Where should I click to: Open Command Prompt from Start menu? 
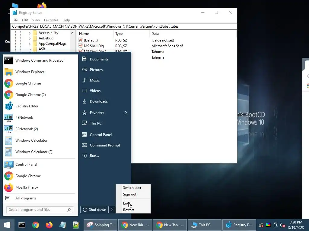click(x=105, y=145)
